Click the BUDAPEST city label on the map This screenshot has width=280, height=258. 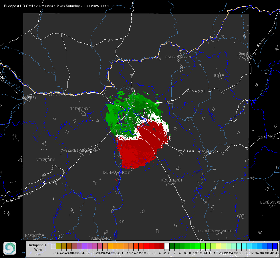point(126,118)
